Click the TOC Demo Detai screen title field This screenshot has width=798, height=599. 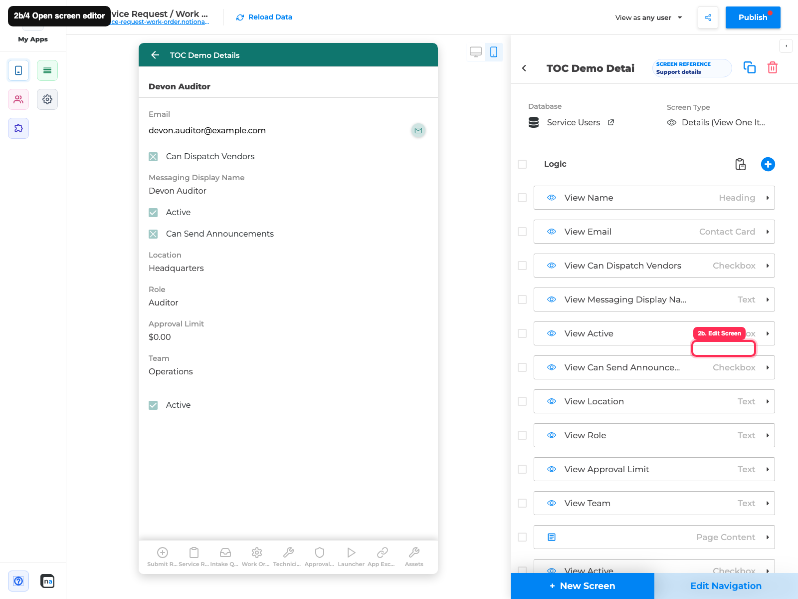(591, 68)
